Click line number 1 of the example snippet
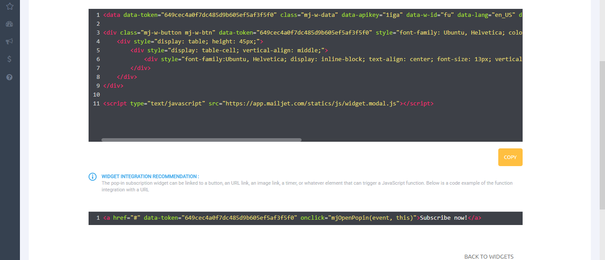The width and height of the screenshot is (605, 260). click(98, 218)
